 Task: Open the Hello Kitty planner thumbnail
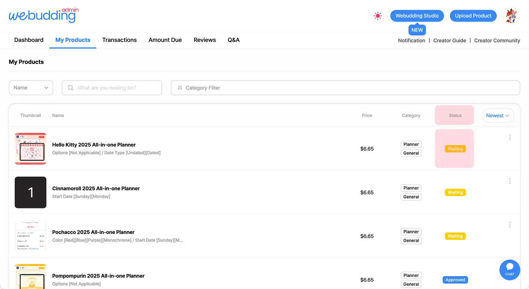pos(31,149)
